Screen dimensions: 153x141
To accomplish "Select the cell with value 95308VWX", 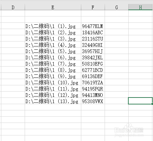I will [x=93, y=101].
